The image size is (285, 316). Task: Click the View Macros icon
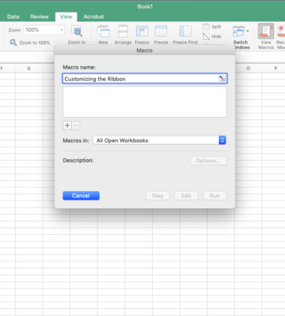pyautogui.click(x=265, y=31)
